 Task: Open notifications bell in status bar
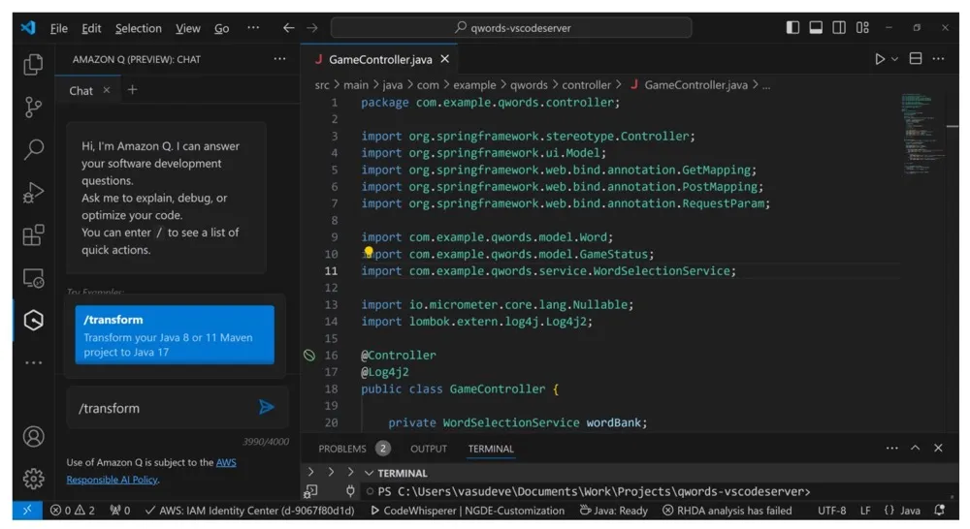(x=940, y=511)
